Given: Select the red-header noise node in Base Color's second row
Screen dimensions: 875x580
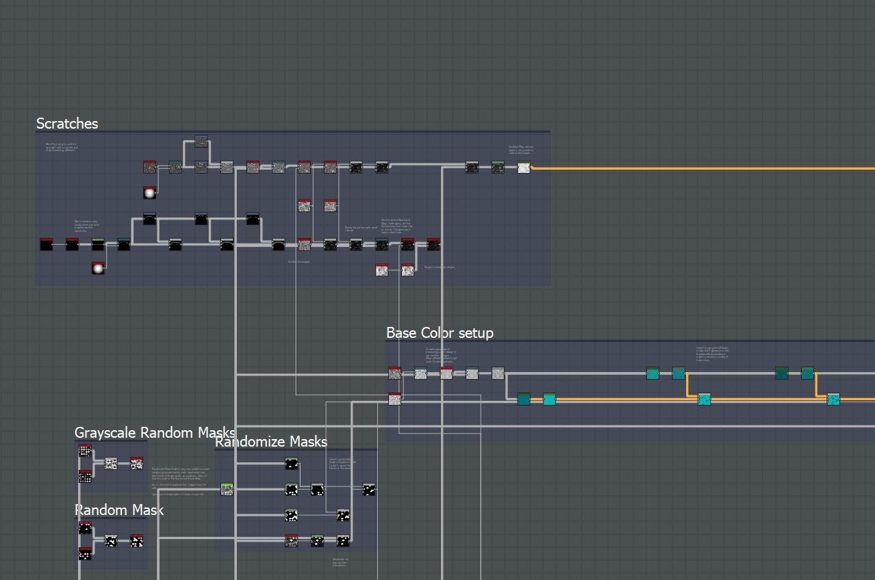Looking at the screenshot, I should (394, 399).
